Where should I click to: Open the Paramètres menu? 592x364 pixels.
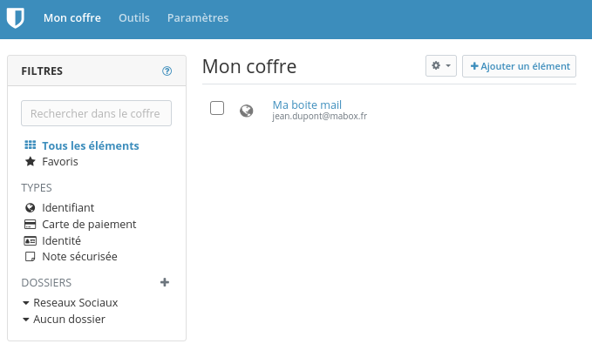tap(198, 17)
